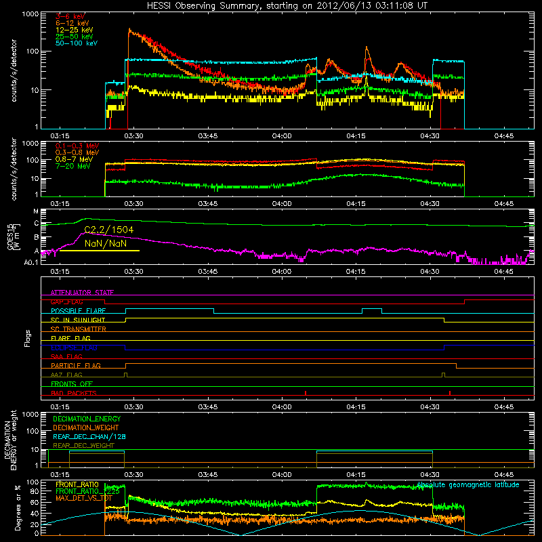Click the HESSI Observing Summary plot title

click(287, 5)
